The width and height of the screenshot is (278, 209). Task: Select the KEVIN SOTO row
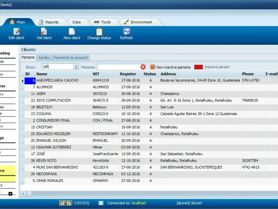tap(149, 161)
